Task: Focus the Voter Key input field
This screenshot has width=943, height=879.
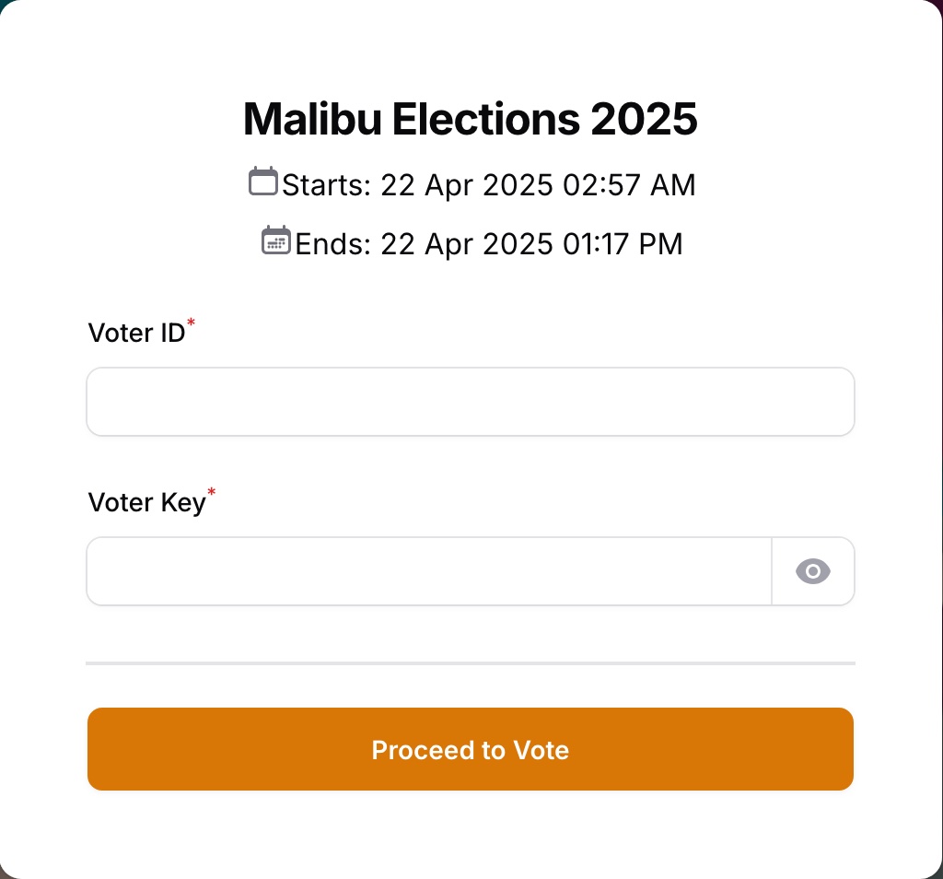Action: pyautogui.click(x=428, y=572)
